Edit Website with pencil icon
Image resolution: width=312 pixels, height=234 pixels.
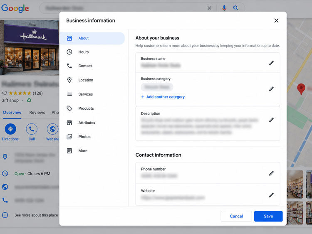pos(271,195)
